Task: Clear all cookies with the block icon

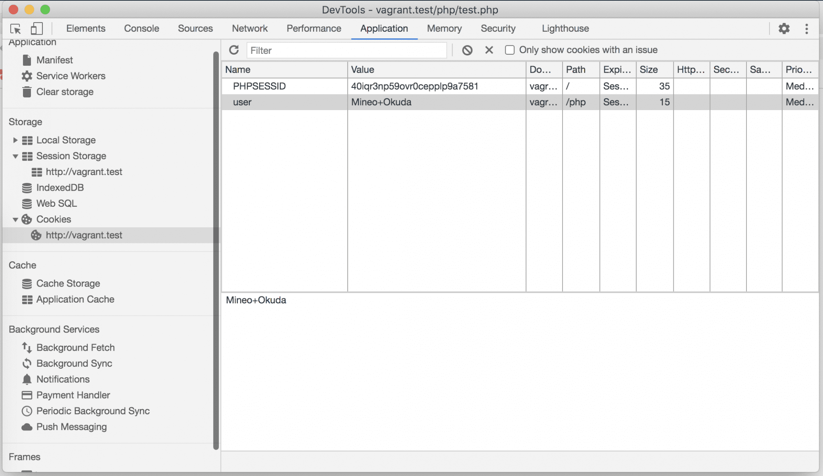Action: (467, 50)
